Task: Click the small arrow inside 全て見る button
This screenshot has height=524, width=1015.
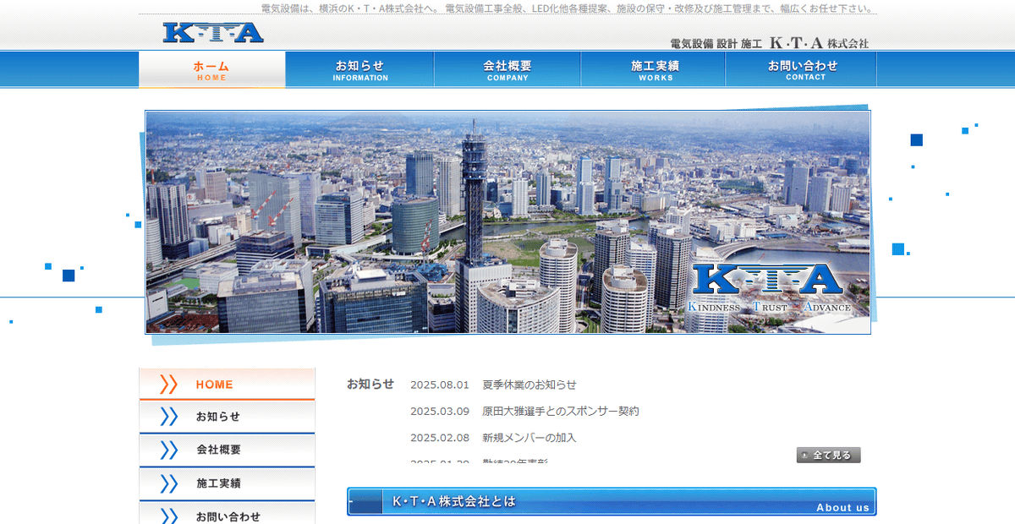Action: tap(804, 455)
